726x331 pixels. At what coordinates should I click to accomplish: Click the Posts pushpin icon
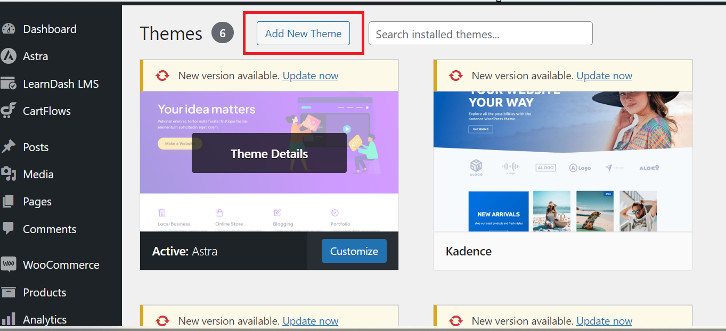[9, 147]
